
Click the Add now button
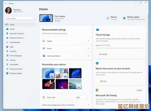pos(103,81)
